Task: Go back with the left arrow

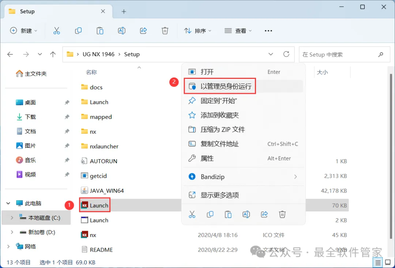Action: point(10,54)
